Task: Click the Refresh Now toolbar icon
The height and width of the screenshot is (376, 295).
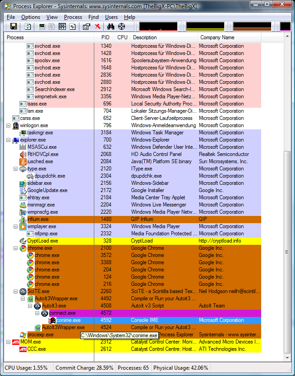Action: [28, 27]
